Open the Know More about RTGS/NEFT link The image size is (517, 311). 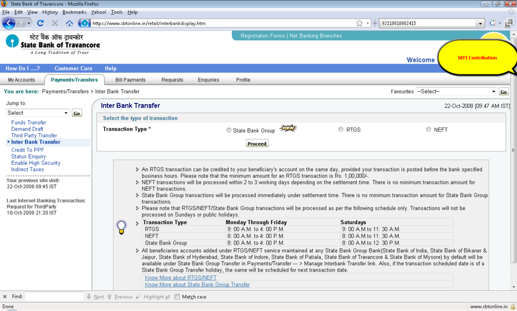[x=180, y=278]
